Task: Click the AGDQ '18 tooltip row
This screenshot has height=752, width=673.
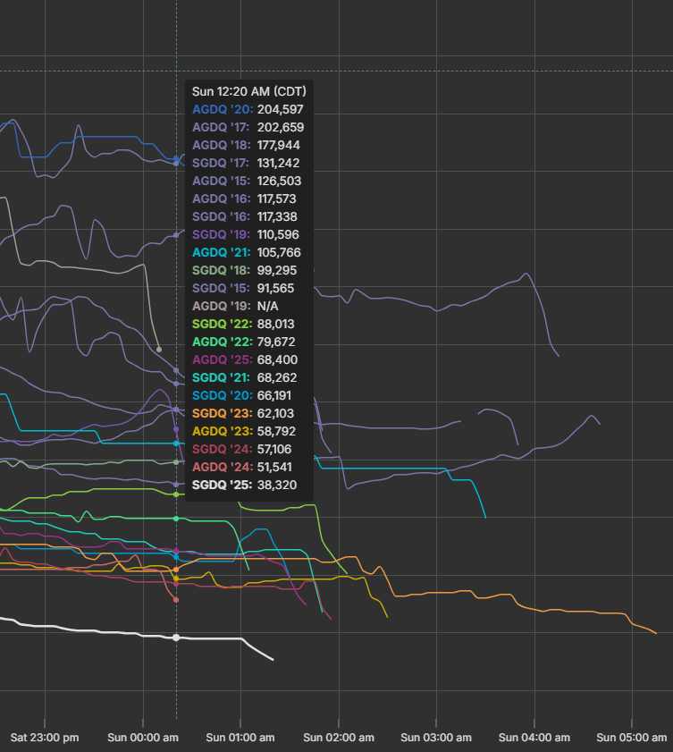Action: (x=246, y=145)
